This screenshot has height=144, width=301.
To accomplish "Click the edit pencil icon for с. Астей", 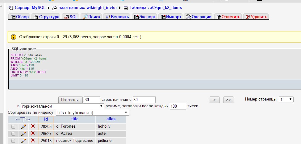I will click(23, 134).
